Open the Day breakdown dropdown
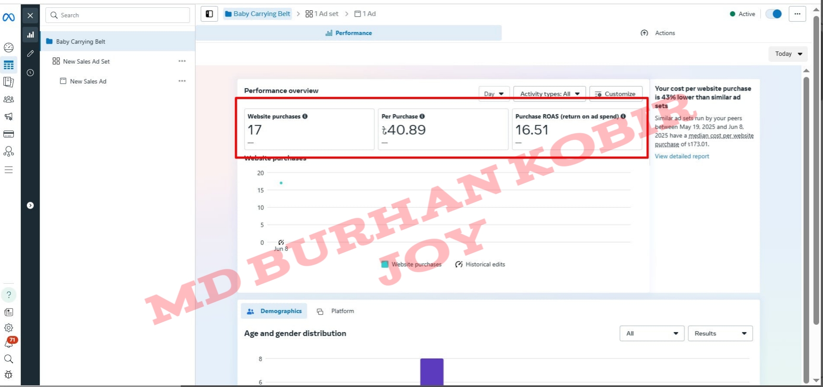 pos(494,94)
